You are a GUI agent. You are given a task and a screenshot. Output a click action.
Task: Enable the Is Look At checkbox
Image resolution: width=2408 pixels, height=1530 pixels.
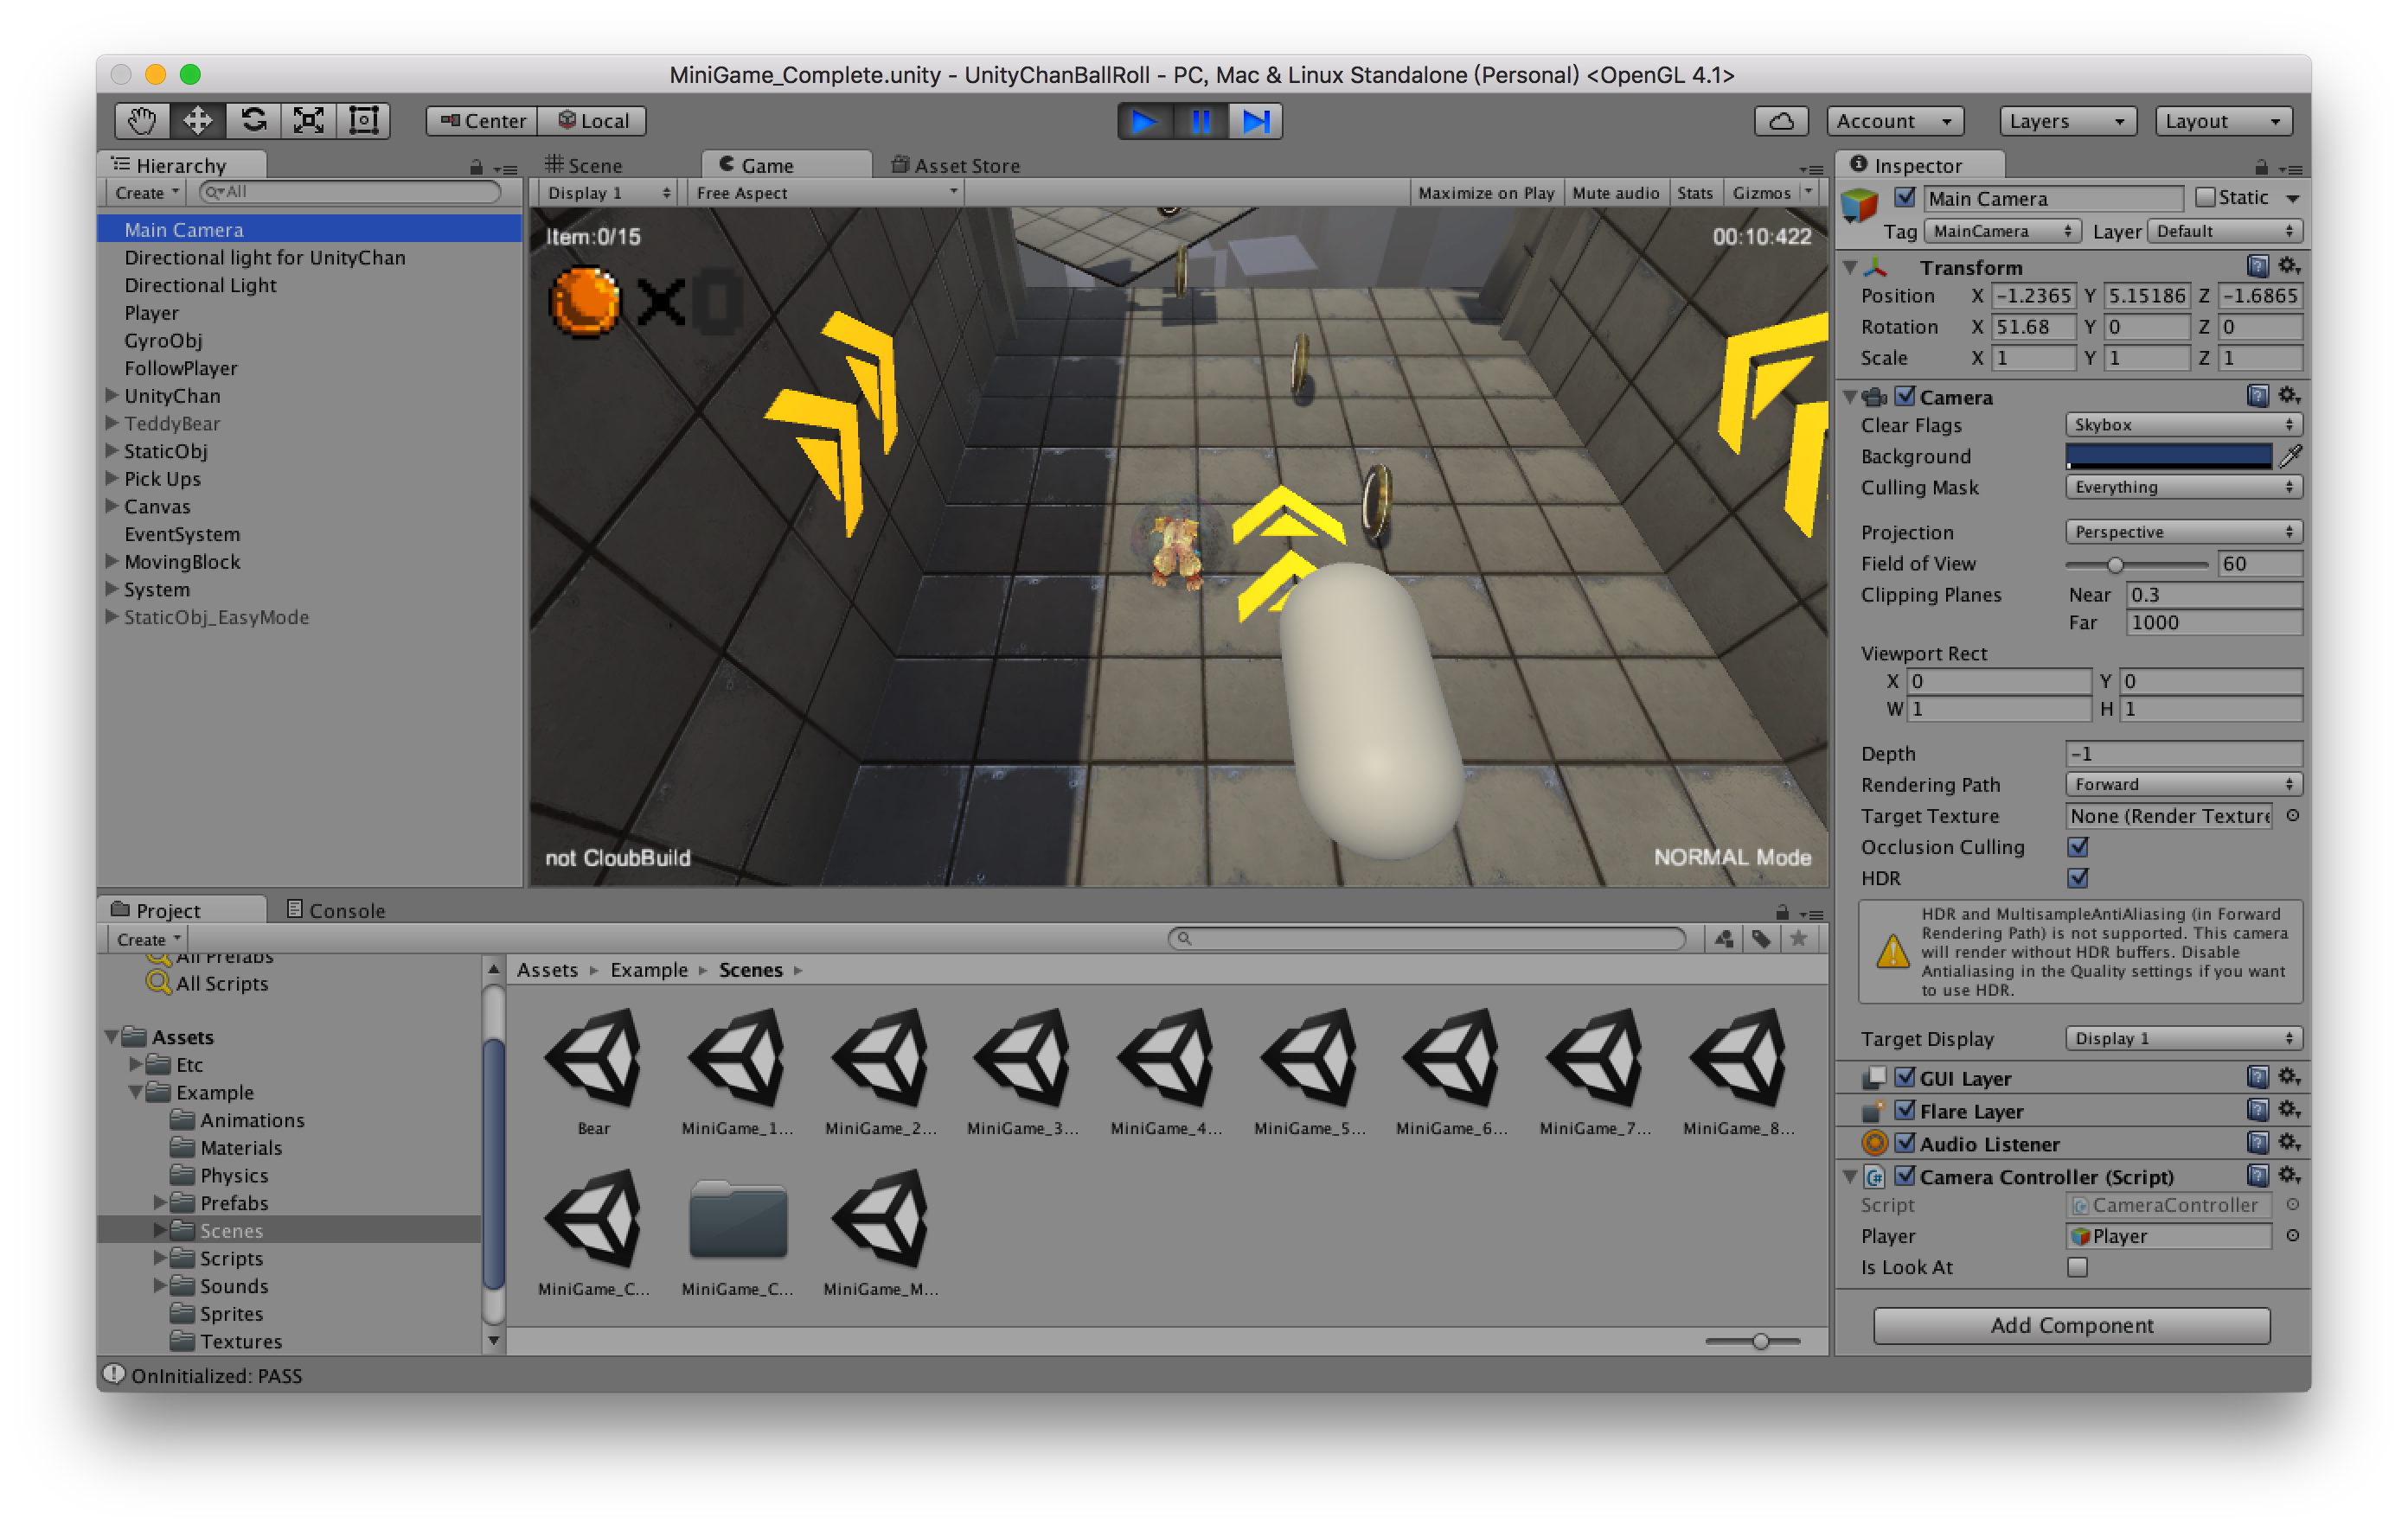pos(2077,1267)
